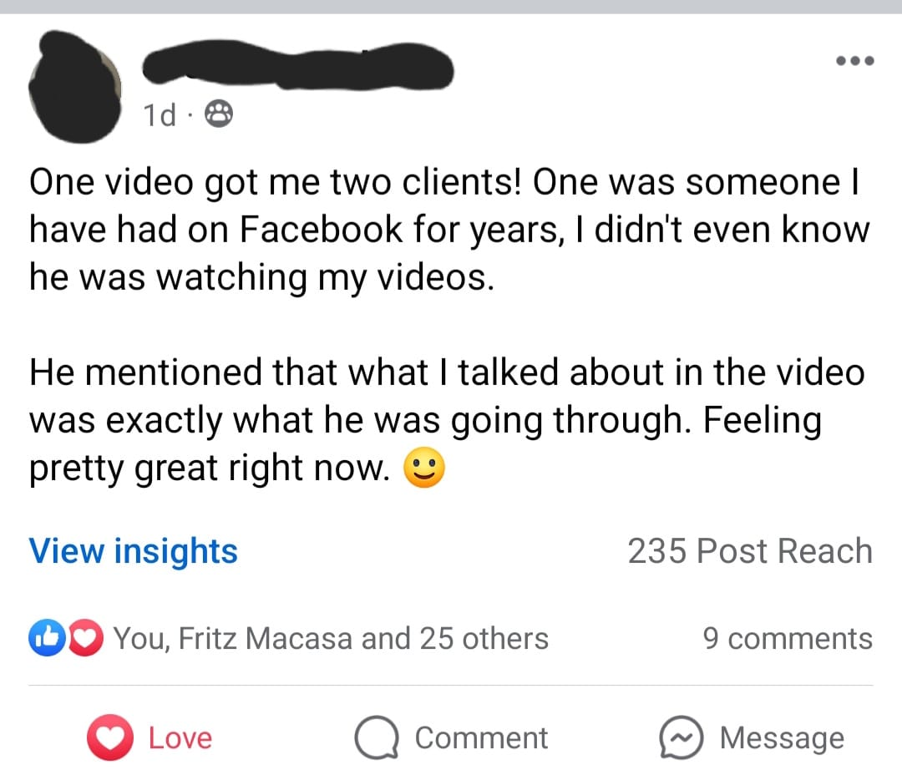Tap the Love label text

click(x=180, y=738)
